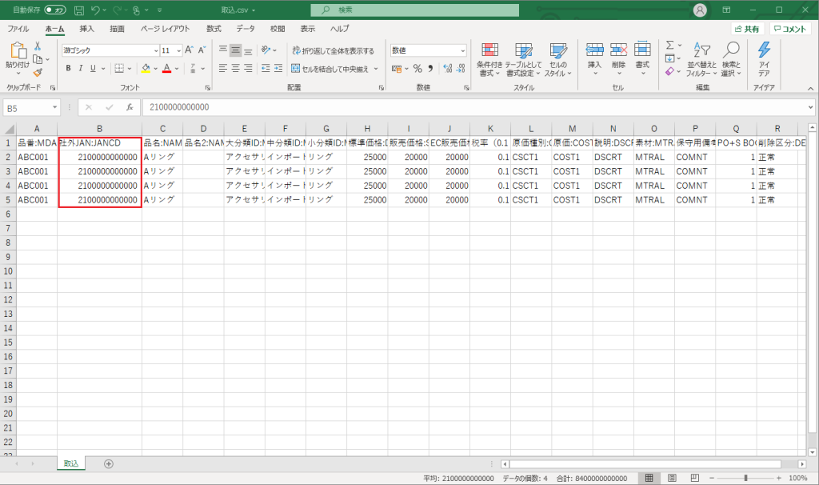Apply bold formatting with the B icon
Viewport: 819px width, 485px height.
pyautogui.click(x=69, y=69)
